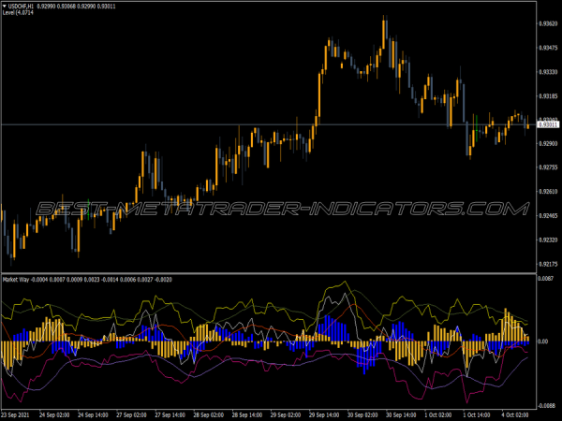Image resolution: width=562 pixels, height=421 pixels.
Task: Click the 0.93620 price scale label
Action: tap(548, 23)
